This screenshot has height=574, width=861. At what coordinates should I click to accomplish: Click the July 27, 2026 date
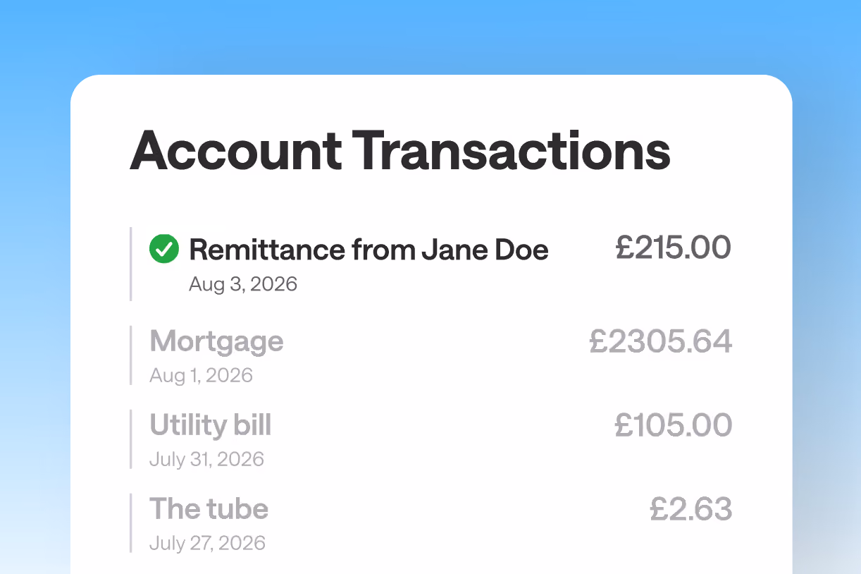(x=207, y=543)
